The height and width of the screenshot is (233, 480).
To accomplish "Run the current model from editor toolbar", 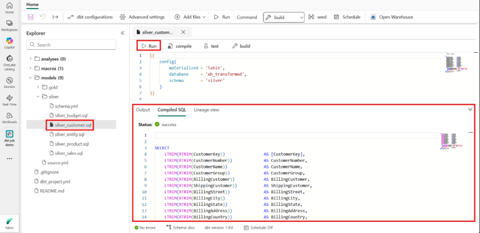I will (x=149, y=46).
